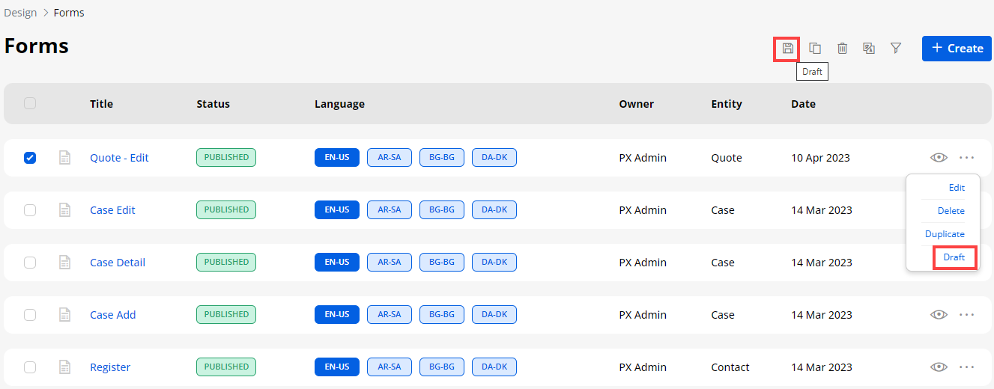
Task: Click the Draft save icon in toolbar
Action: coord(787,49)
